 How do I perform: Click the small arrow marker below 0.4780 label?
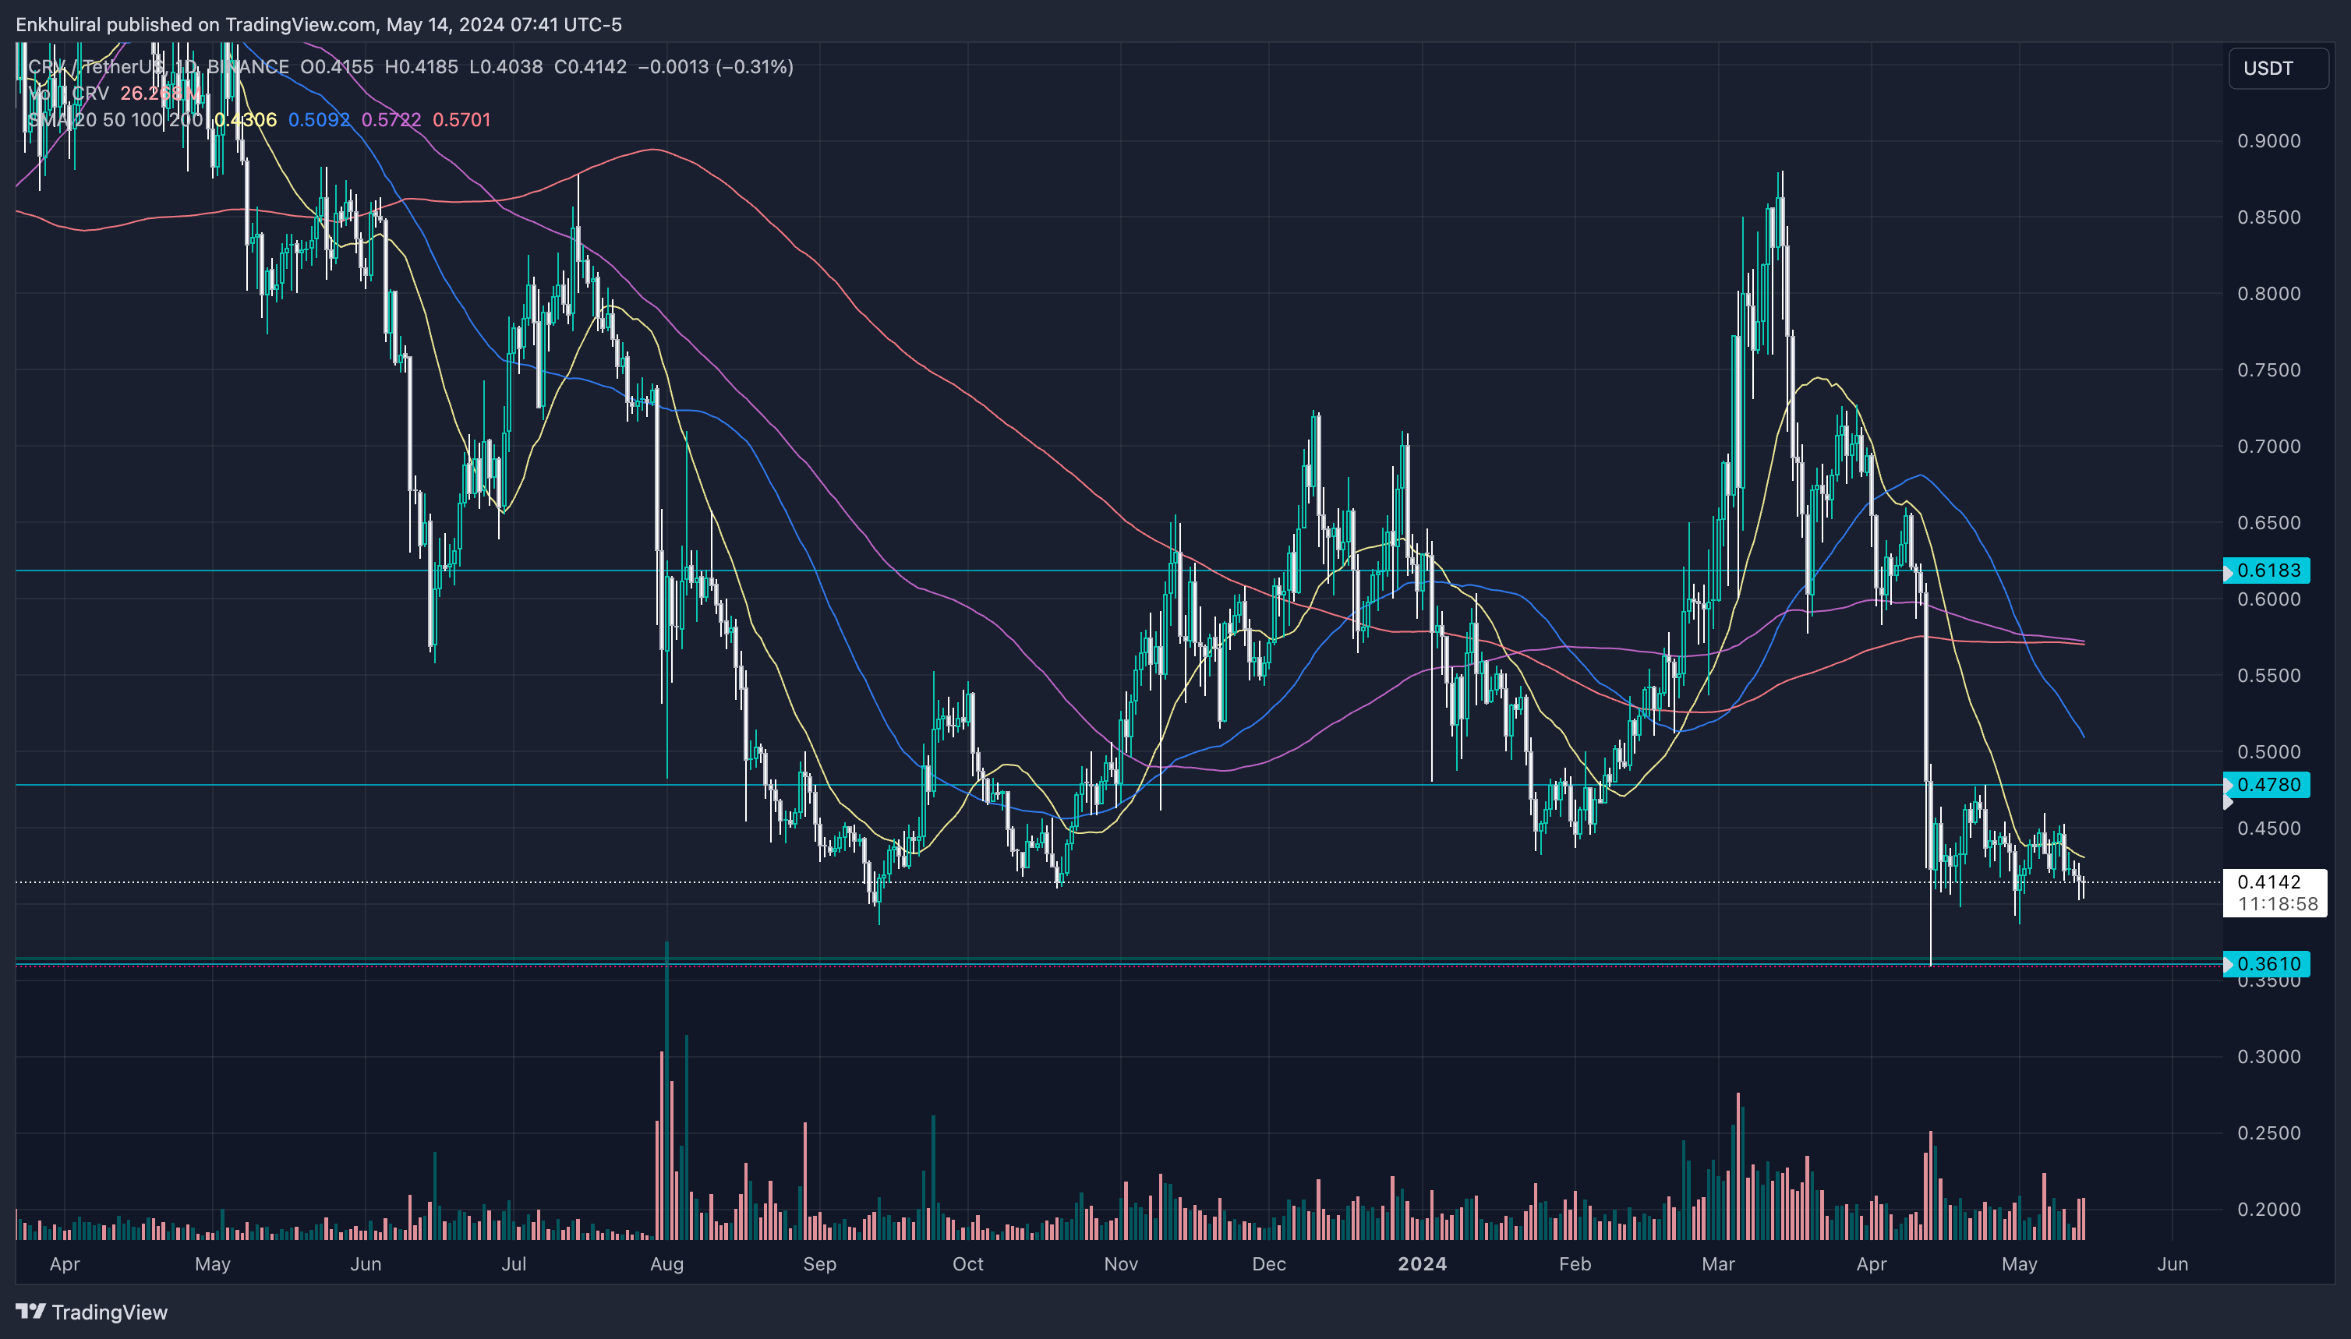click(x=2227, y=803)
